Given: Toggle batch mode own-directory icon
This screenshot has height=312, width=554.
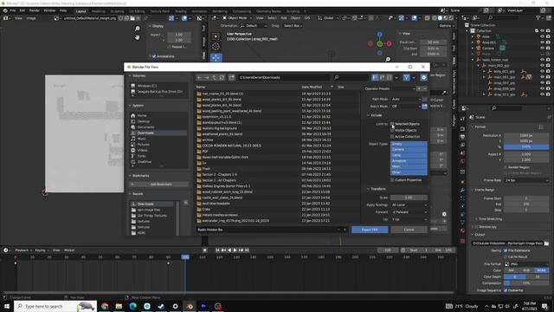Looking at the screenshot, I should pyautogui.click(x=425, y=106).
